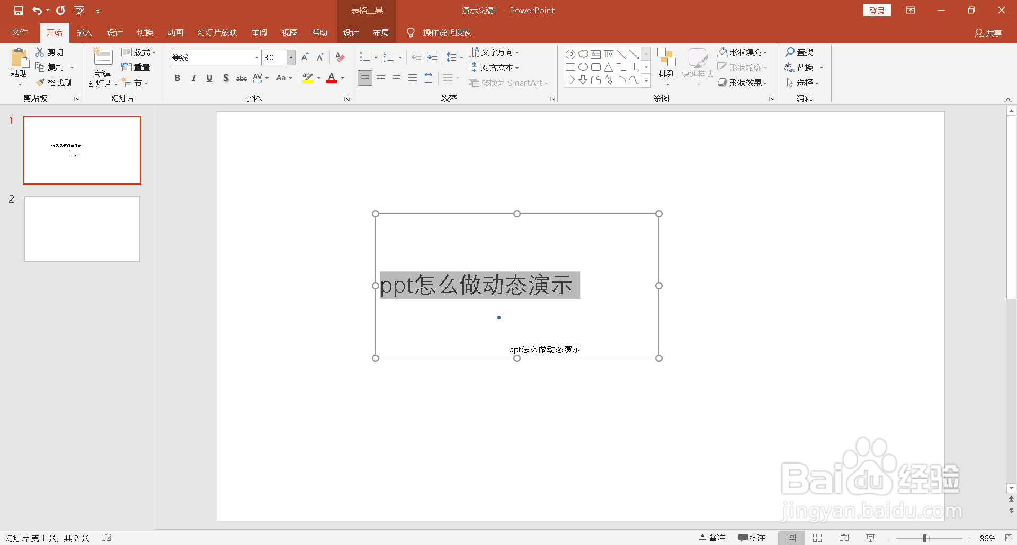This screenshot has height=545, width=1017.
Task: Switch to the 插入 ribbon tab
Action: click(x=84, y=32)
